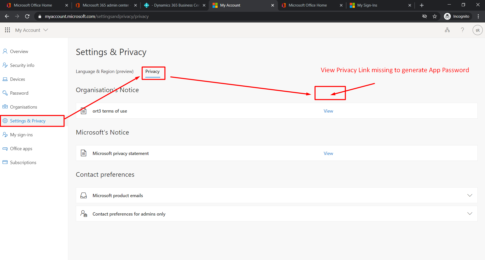
Task: Open My sign-ins in the sidebar
Action: tap(21, 135)
